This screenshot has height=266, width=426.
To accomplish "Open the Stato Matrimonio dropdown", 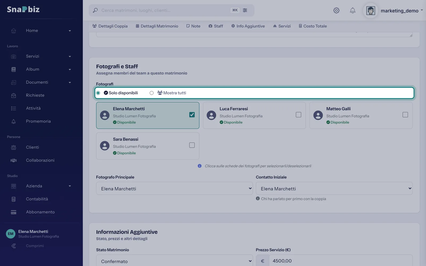I will tap(174, 261).
